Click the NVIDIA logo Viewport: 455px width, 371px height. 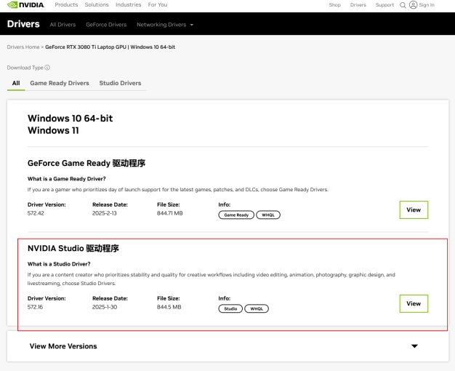click(26, 4)
